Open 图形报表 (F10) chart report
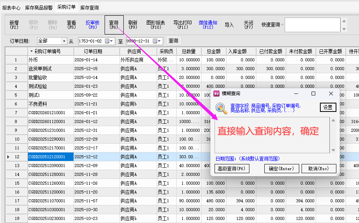The height and width of the screenshot is (223, 359). coord(156,25)
